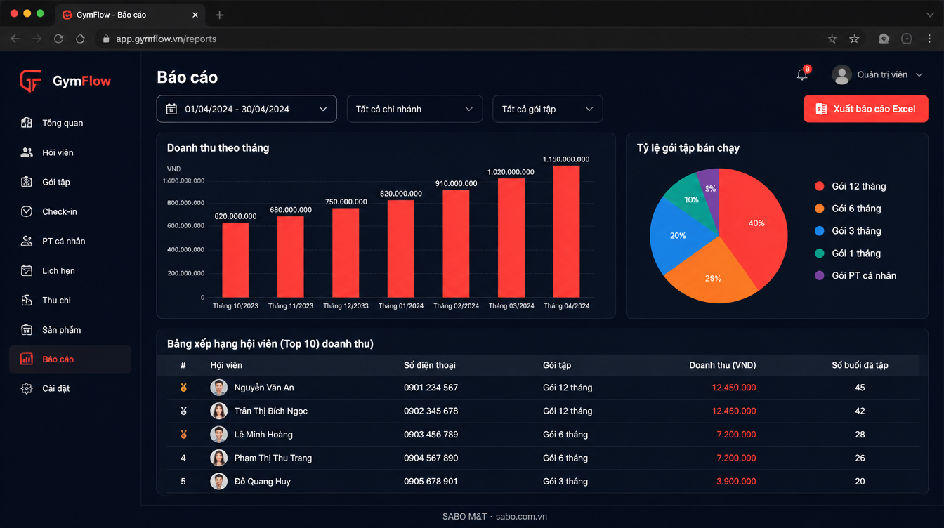The image size is (944, 528).
Task: Open Gói tập menu item
Action: (x=70, y=182)
